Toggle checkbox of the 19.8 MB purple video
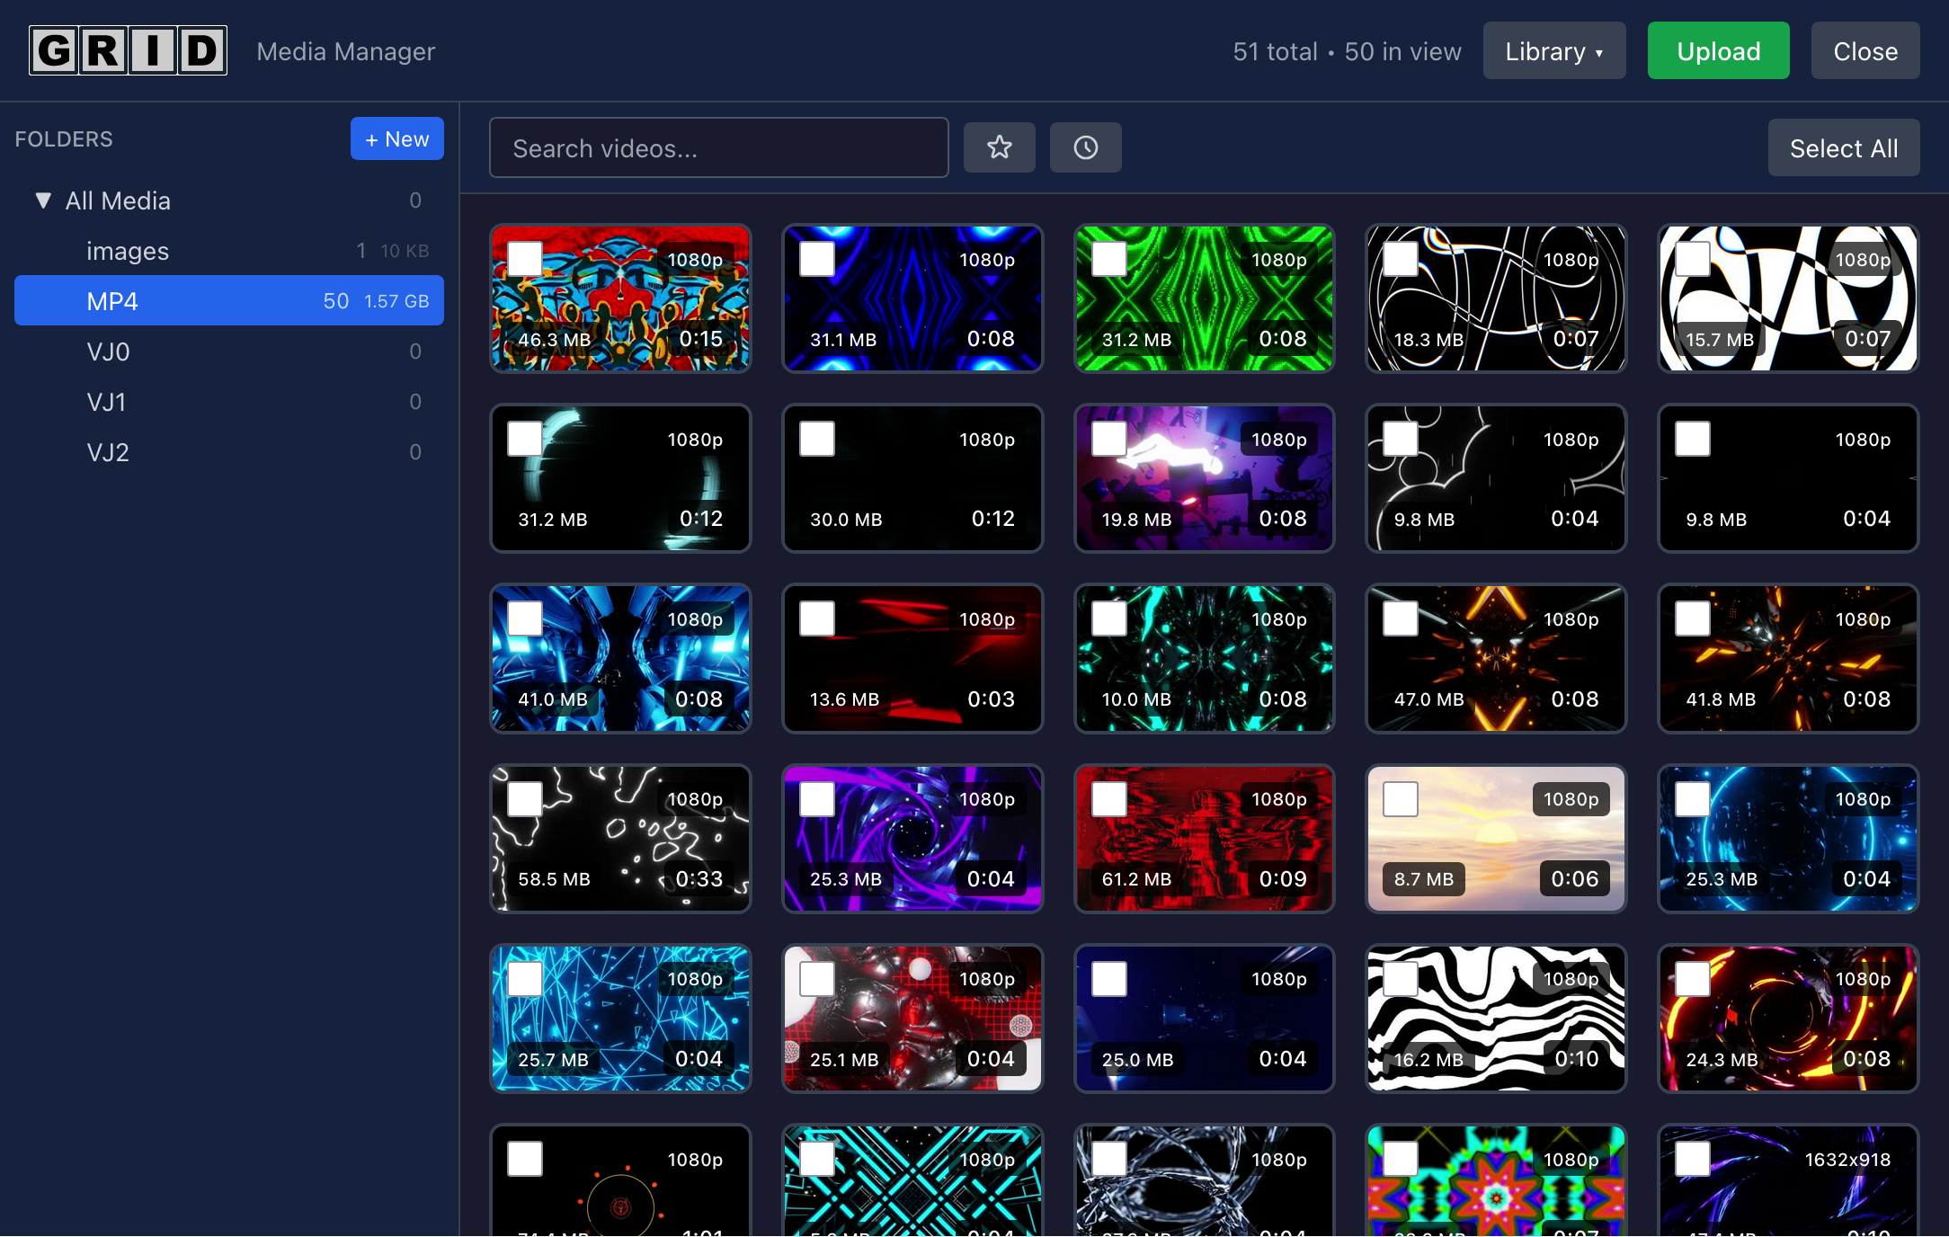The height and width of the screenshot is (1237, 1949). (1108, 439)
